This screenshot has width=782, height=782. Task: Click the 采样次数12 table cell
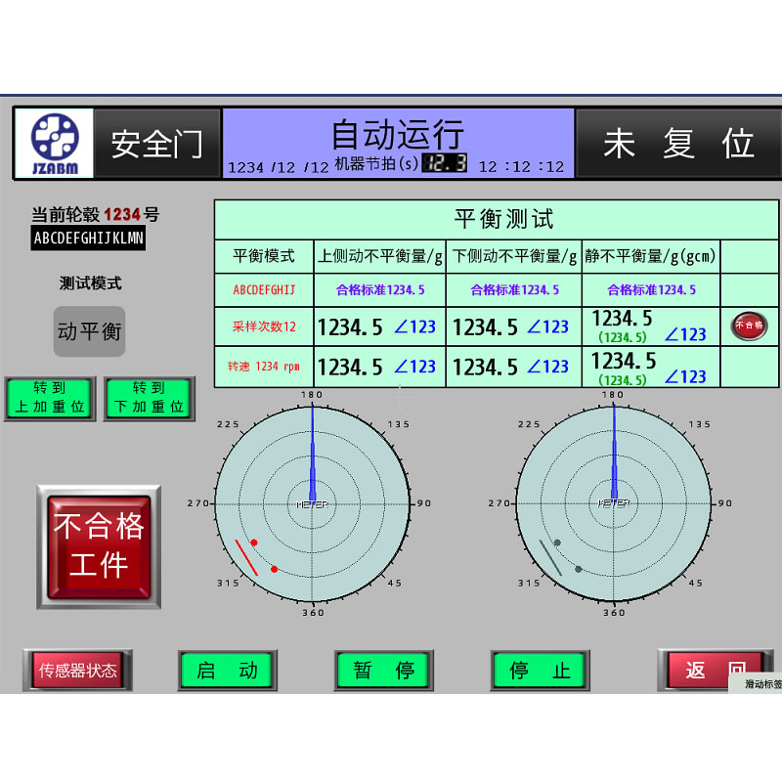[x=264, y=327]
